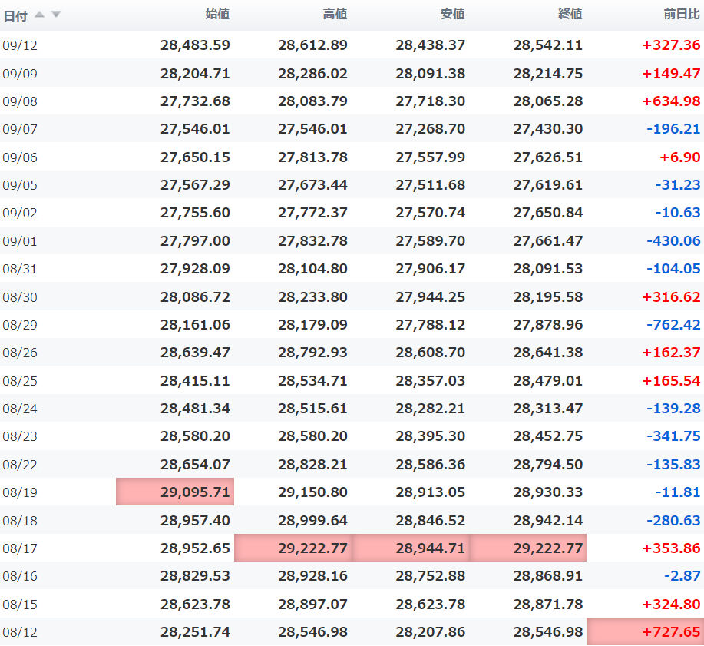This screenshot has width=704, height=646.
Task: Click the change value +162.37
Action: point(671,353)
